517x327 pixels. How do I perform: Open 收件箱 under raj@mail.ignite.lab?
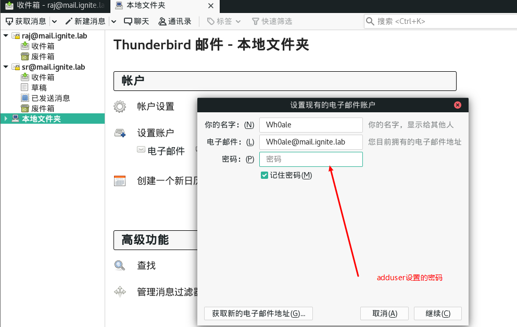click(x=43, y=46)
